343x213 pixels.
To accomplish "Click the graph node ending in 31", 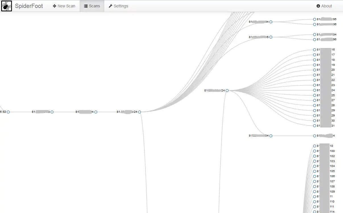I will pyautogui.click(x=315, y=126).
